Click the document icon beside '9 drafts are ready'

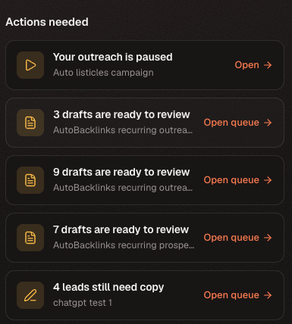[x=30, y=180]
